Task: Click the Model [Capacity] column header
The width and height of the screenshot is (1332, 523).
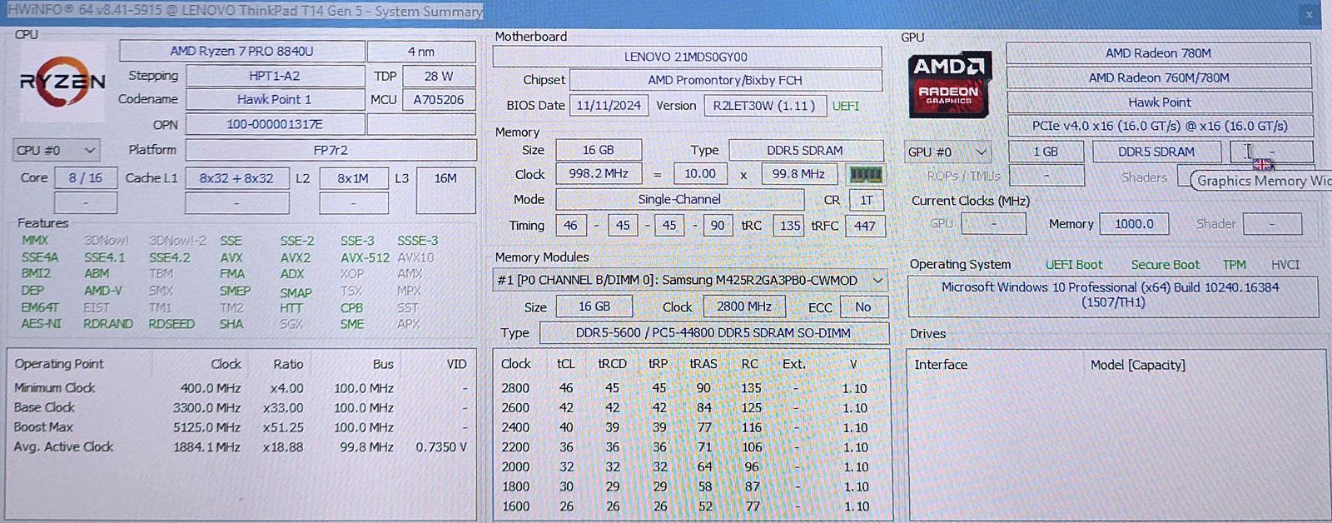Action: click(1138, 365)
